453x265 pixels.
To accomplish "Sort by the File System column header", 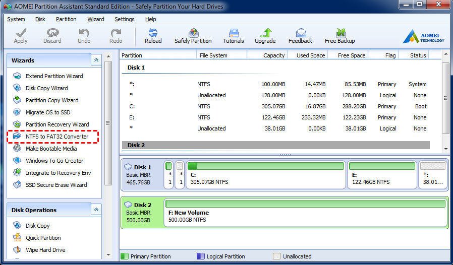I will [x=221, y=55].
